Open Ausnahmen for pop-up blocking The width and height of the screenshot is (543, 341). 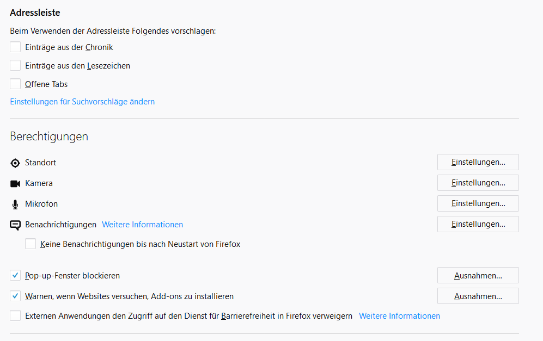(478, 275)
